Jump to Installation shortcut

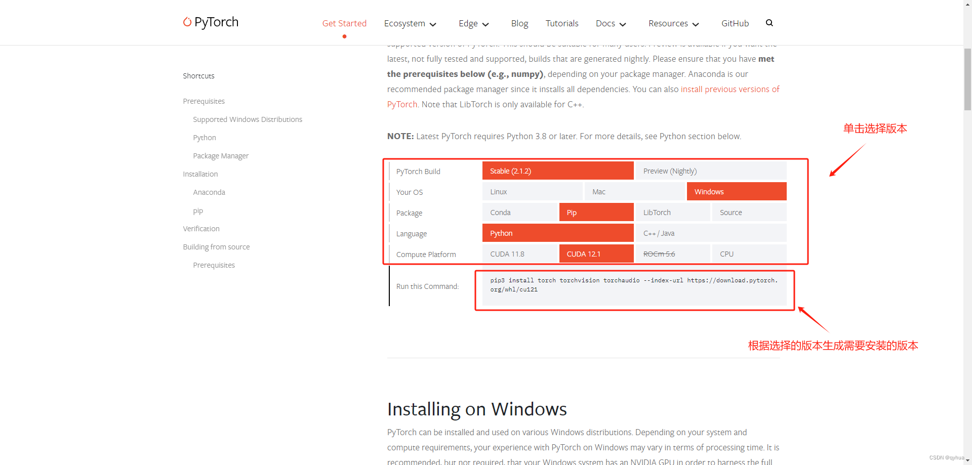[x=200, y=174]
